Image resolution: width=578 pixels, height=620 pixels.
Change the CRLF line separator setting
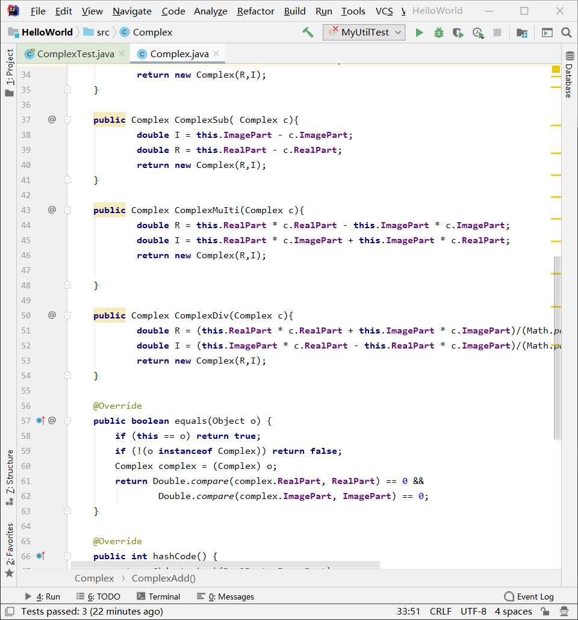pos(440,612)
